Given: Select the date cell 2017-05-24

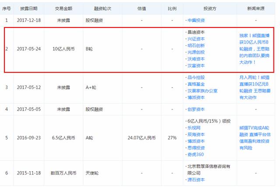Looking at the screenshot, I should click(29, 49).
